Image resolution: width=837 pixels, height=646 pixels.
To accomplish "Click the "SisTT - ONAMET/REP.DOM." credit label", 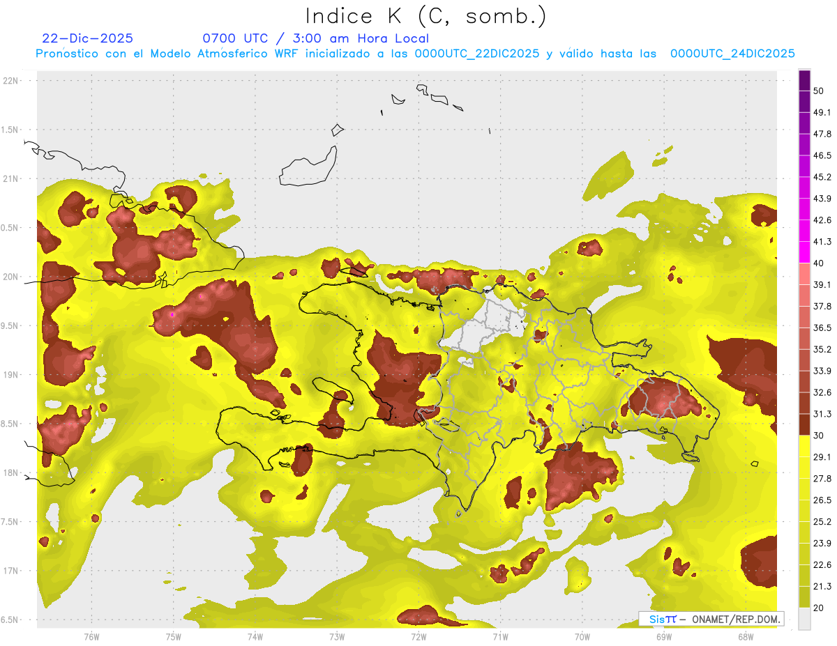I will coord(711,619).
